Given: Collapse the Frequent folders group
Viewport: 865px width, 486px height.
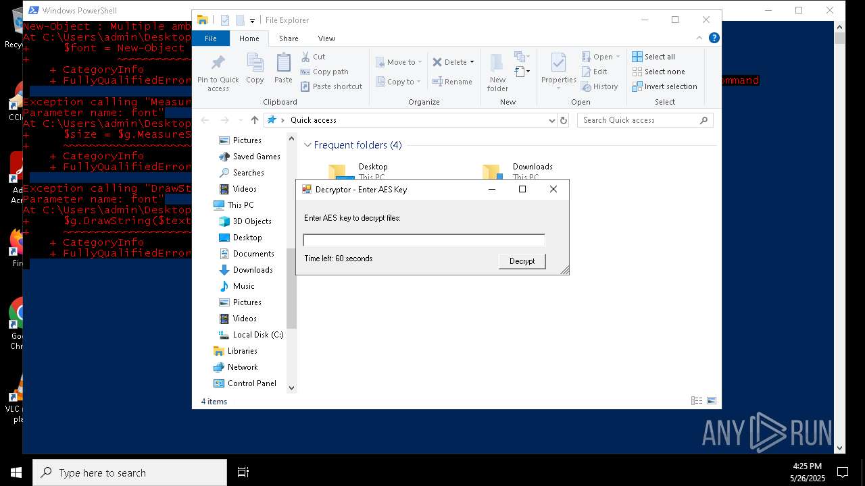Looking at the screenshot, I should coord(307,145).
